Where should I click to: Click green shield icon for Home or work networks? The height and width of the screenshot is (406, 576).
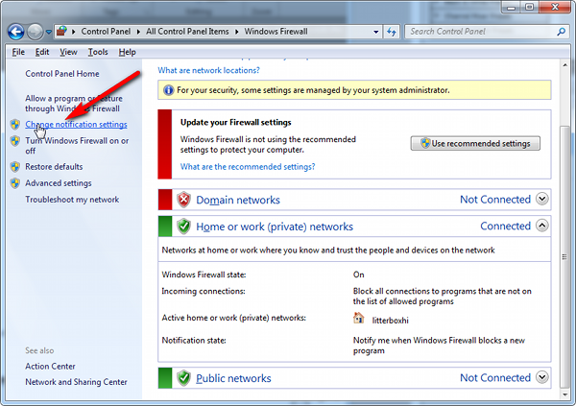point(183,227)
